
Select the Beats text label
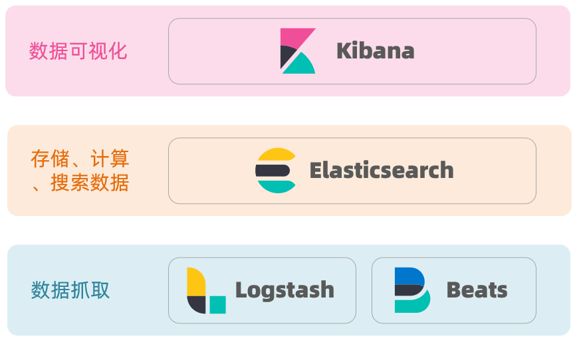point(477,290)
